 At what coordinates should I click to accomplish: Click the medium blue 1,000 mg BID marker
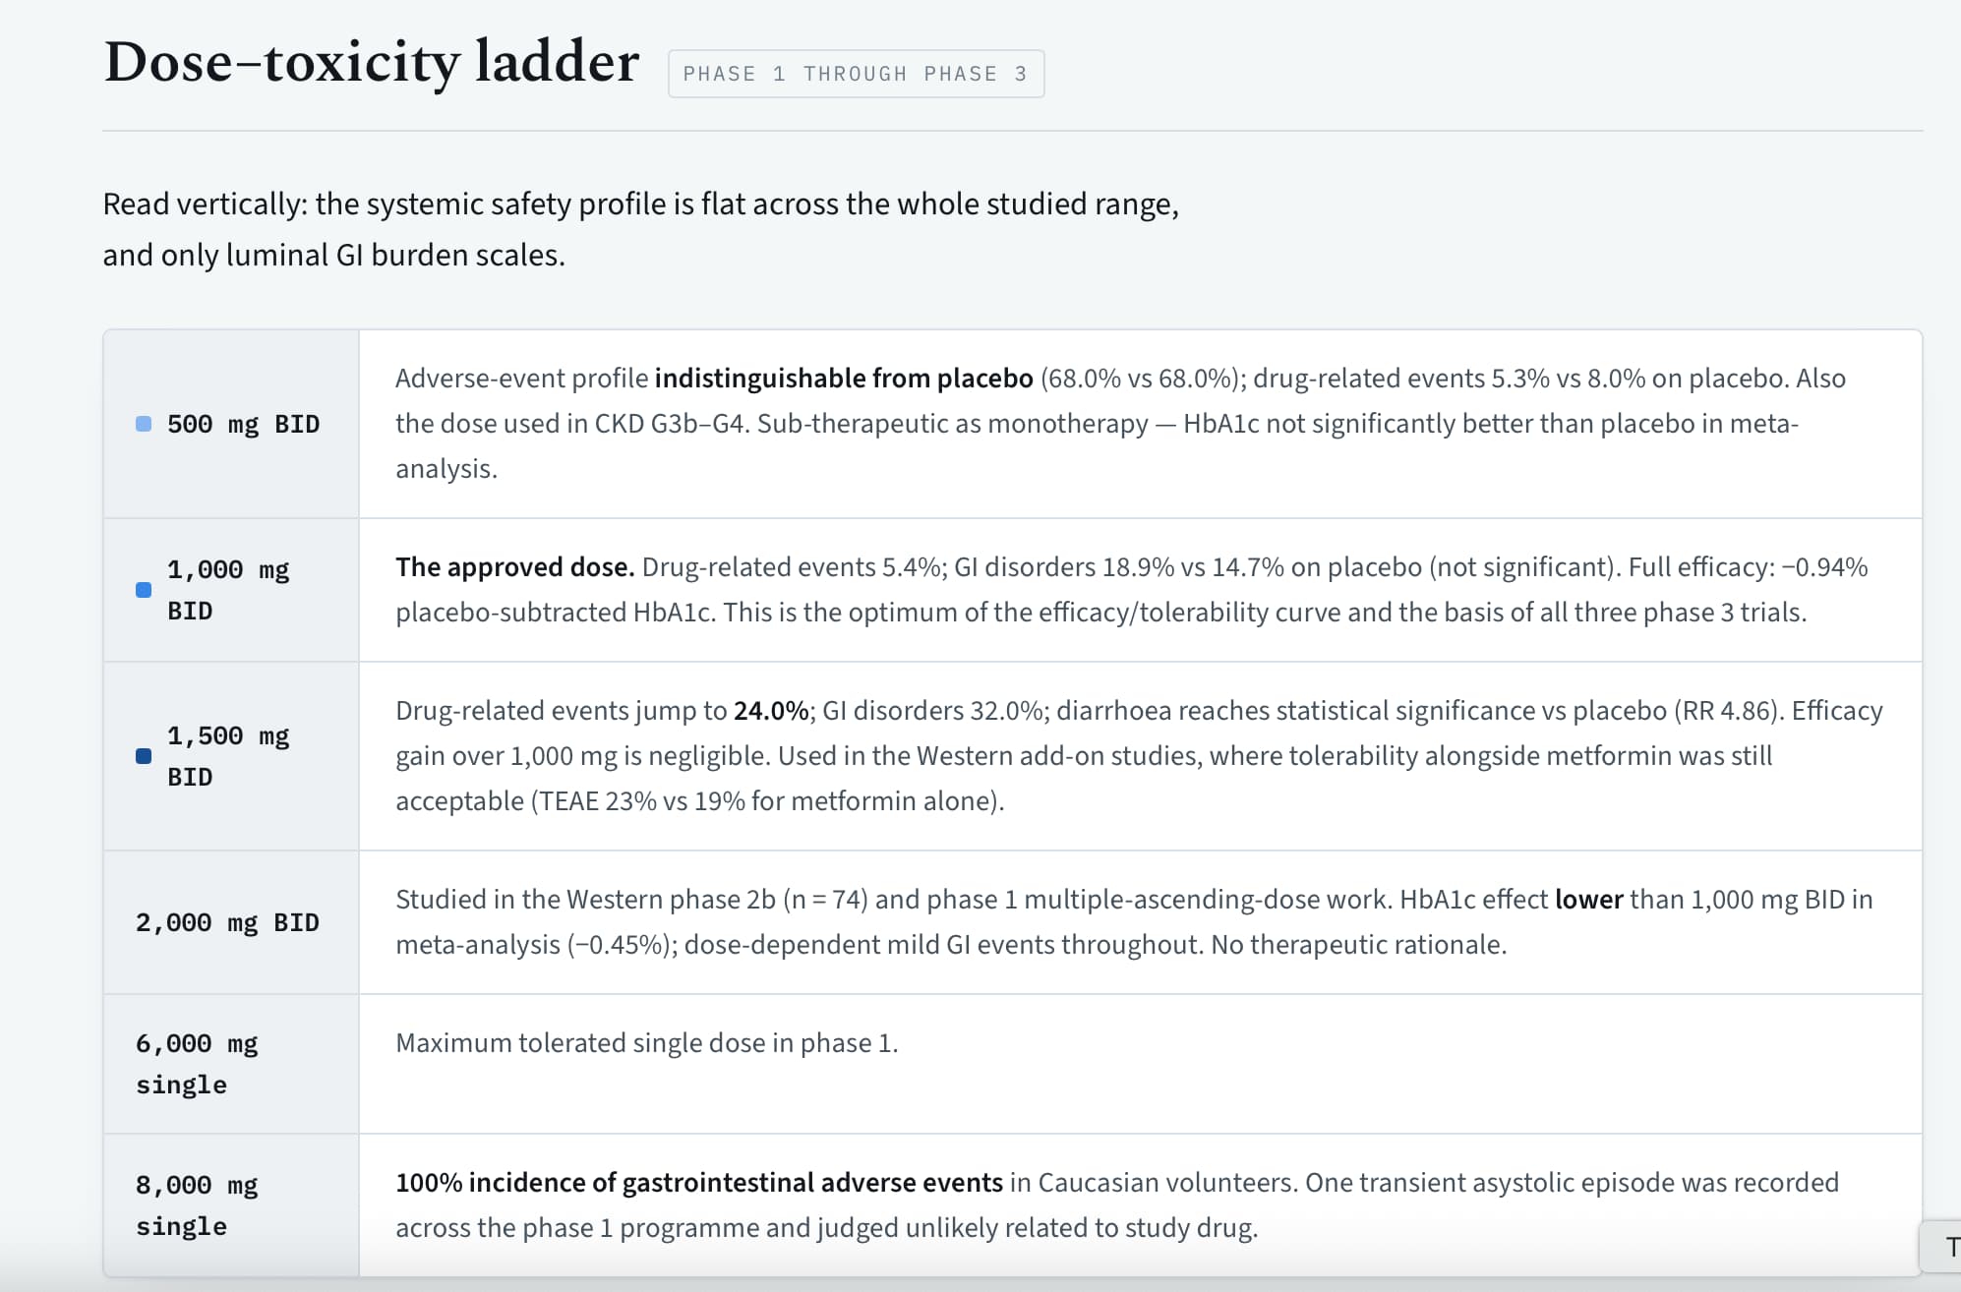144,590
